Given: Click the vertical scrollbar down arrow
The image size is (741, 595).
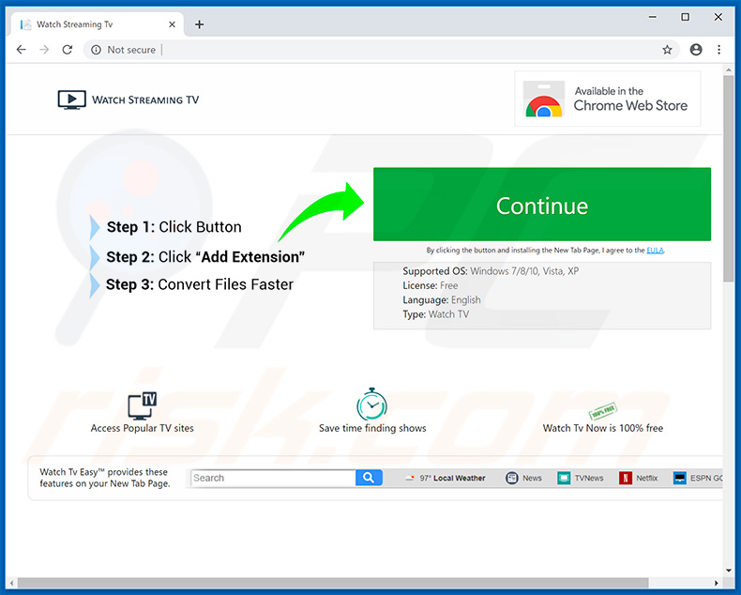Looking at the screenshot, I should click(x=728, y=571).
